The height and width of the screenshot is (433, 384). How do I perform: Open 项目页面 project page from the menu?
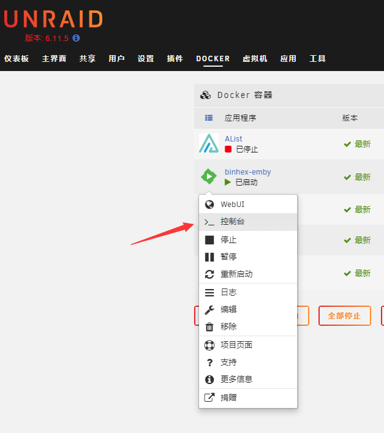coord(248,345)
